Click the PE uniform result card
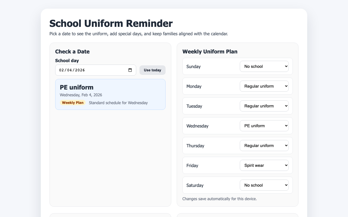Screen dimensions: 348x217 point(110,94)
